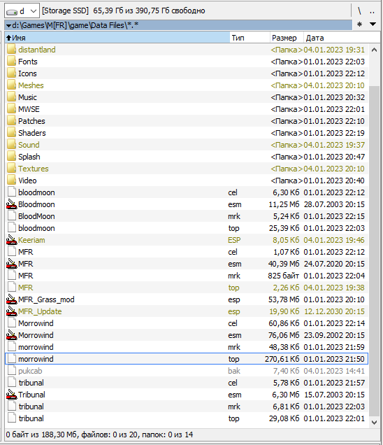Select the distantland folder icon
The image size is (383, 445).
[11, 50]
